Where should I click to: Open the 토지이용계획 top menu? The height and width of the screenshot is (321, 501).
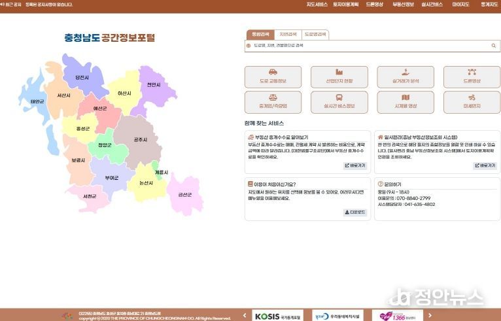tap(346, 5)
